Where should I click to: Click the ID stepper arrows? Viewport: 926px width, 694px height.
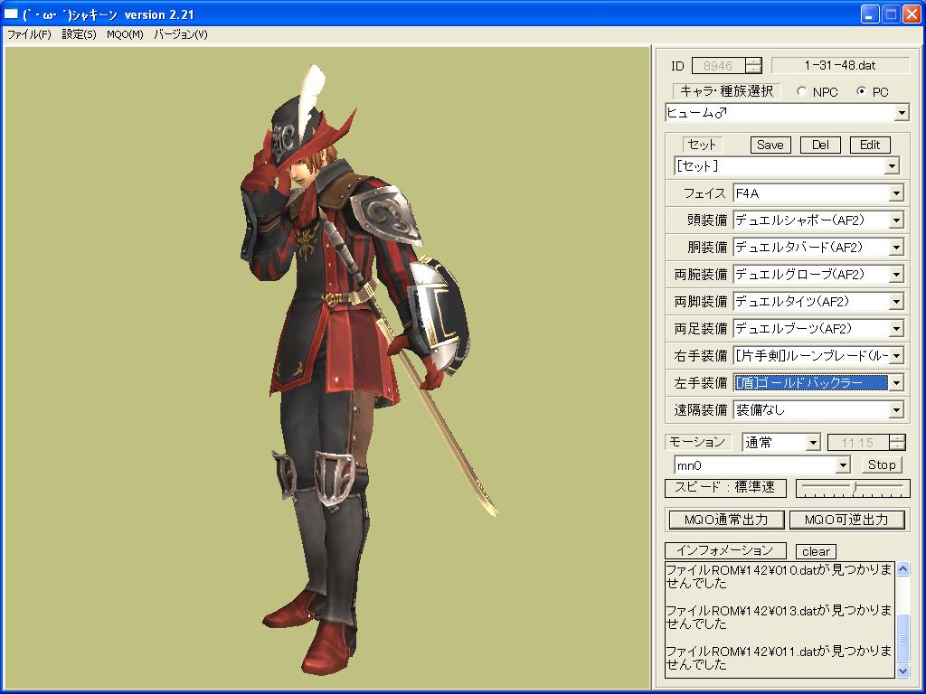(753, 65)
